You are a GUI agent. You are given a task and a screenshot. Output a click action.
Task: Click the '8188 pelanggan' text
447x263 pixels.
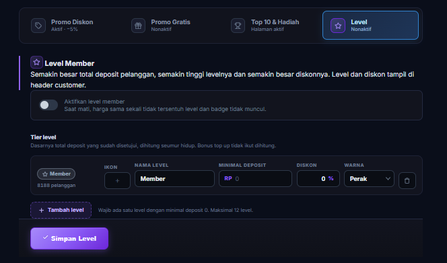click(57, 185)
